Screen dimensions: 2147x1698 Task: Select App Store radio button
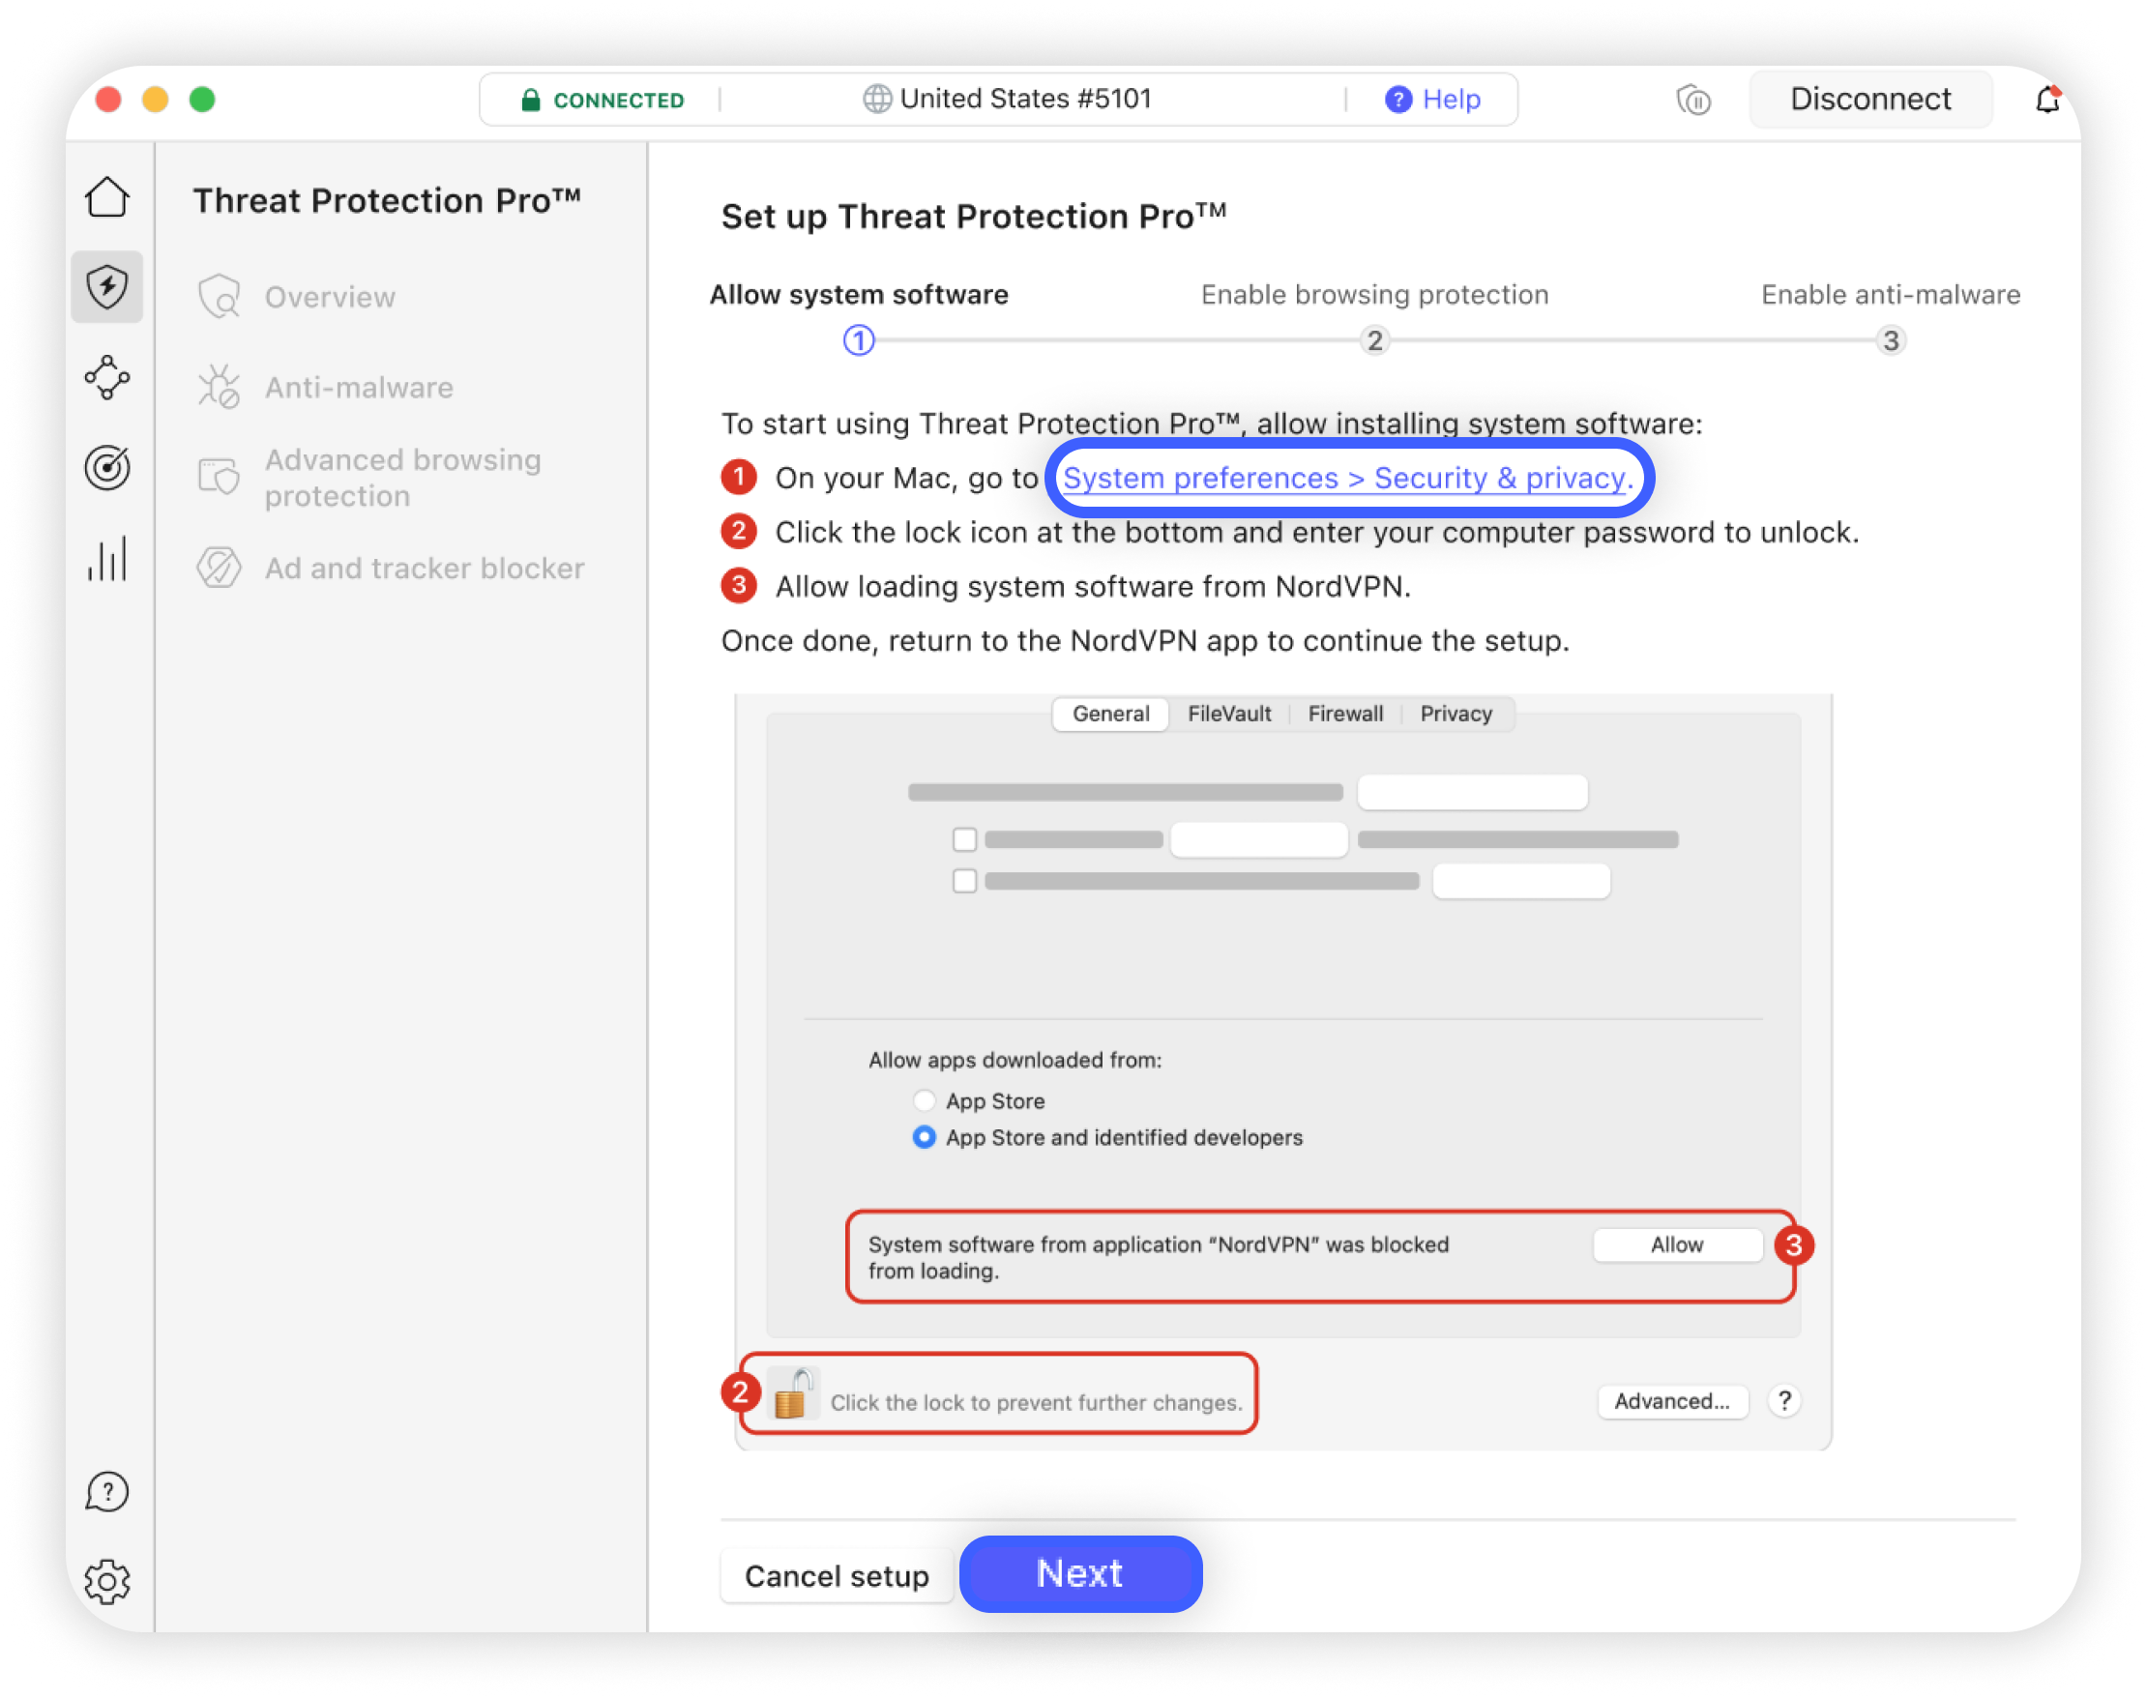[924, 1100]
